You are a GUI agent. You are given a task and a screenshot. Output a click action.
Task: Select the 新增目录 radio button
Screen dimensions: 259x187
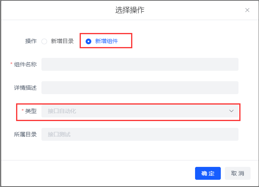coord(44,41)
